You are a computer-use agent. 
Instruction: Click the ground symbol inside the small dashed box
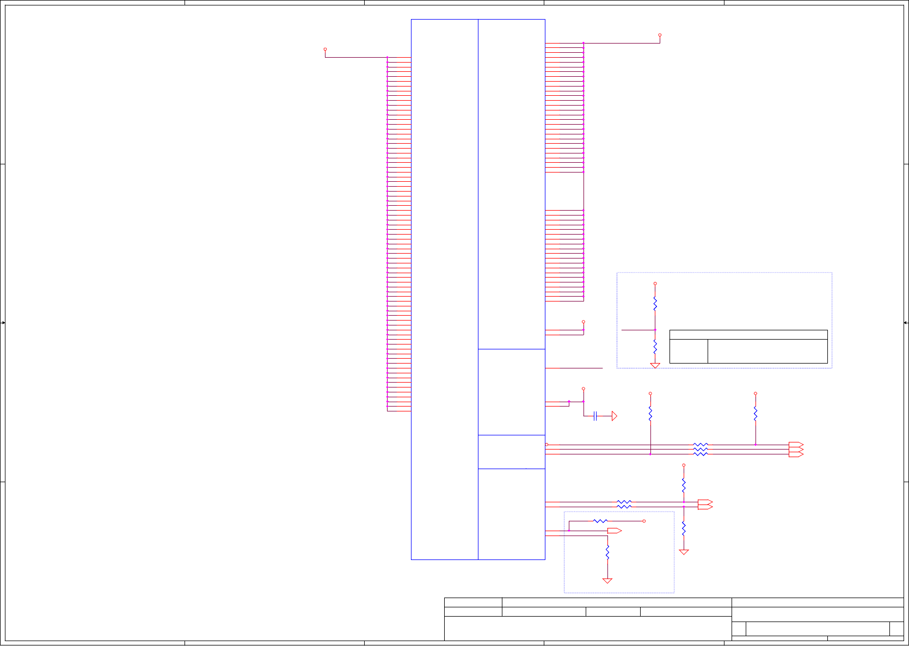click(607, 581)
